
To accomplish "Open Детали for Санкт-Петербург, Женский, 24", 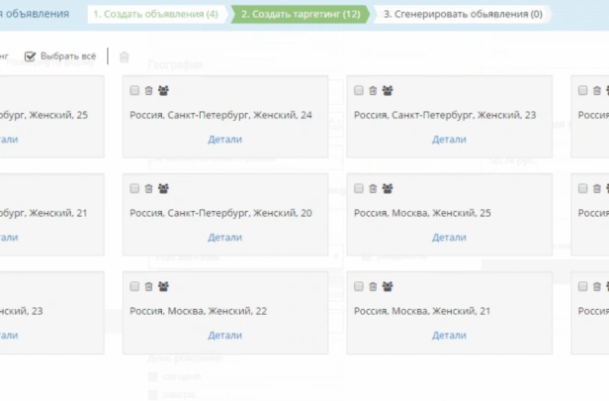I will point(224,140).
